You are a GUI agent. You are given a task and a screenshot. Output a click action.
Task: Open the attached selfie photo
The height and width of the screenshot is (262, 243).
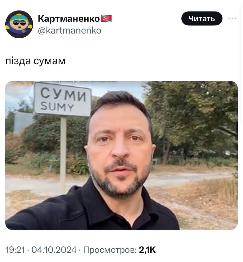point(121,155)
